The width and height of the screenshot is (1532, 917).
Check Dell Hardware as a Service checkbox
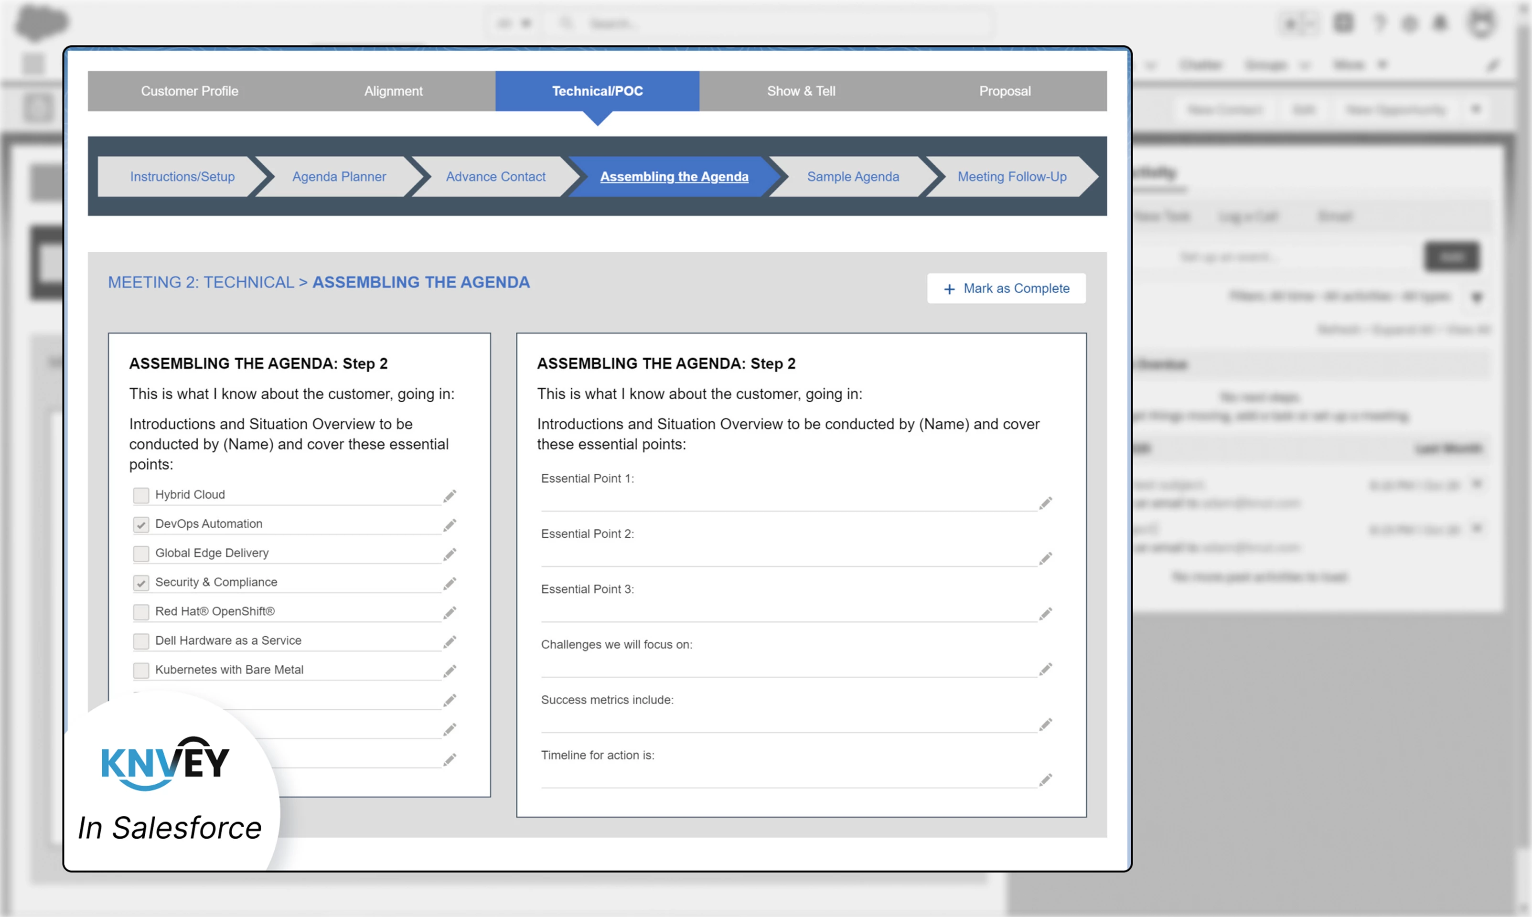tap(141, 641)
